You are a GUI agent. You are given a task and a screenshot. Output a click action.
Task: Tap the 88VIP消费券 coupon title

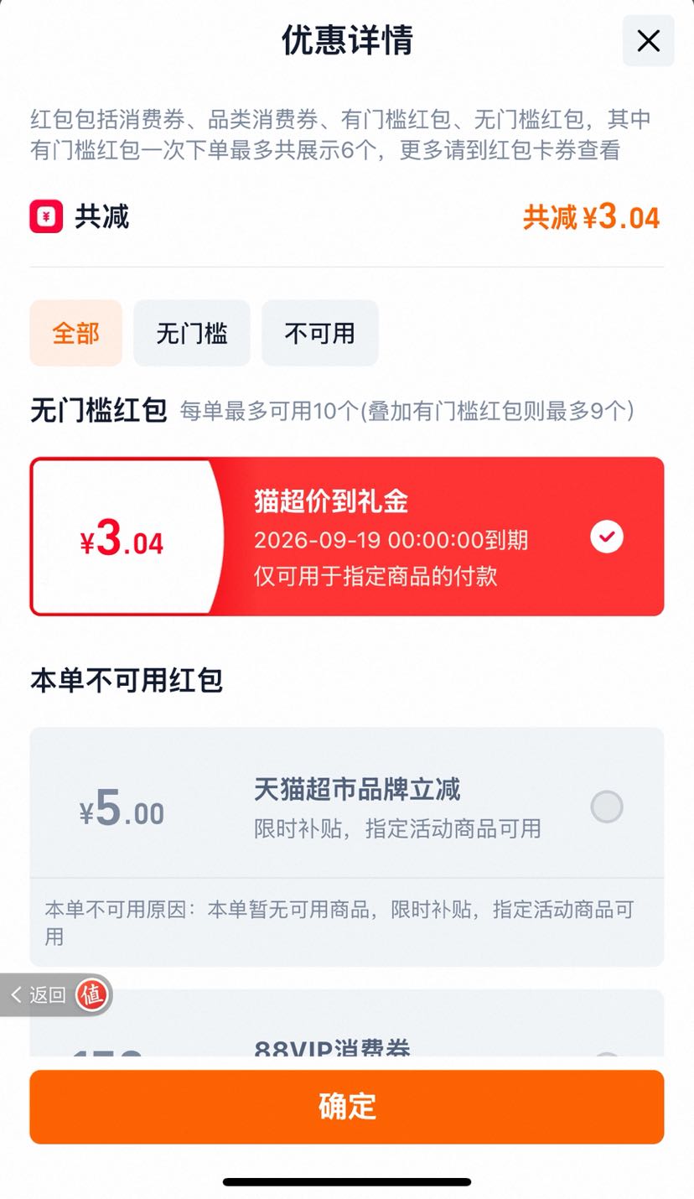pos(332,1048)
